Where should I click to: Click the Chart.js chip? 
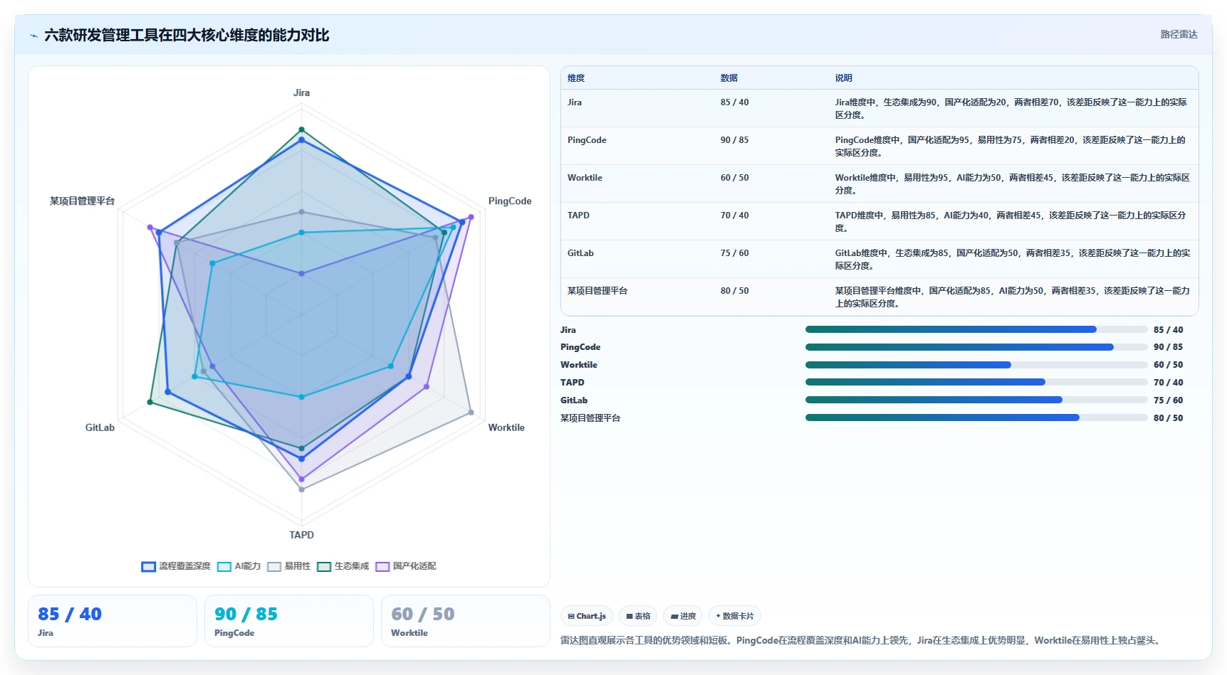tap(587, 616)
